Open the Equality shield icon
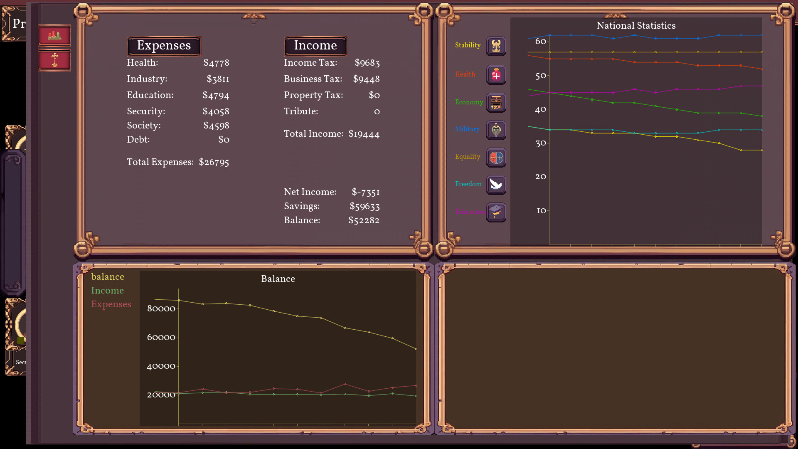The height and width of the screenshot is (449, 798). click(x=496, y=158)
